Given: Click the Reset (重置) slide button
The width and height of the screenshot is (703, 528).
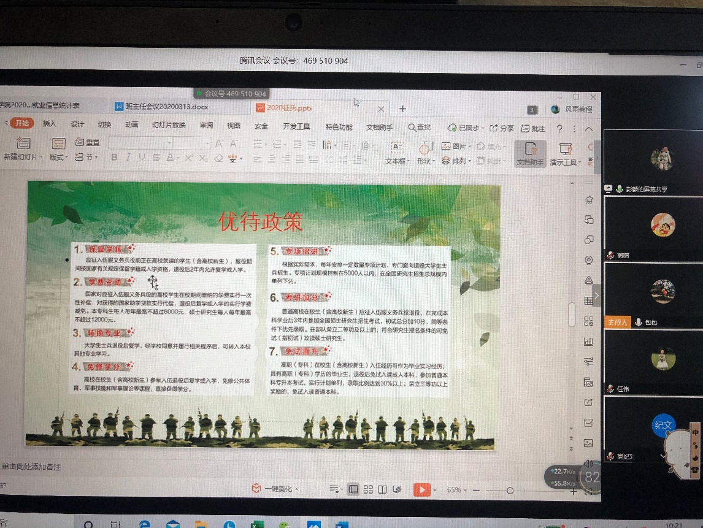Looking at the screenshot, I should click(88, 142).
